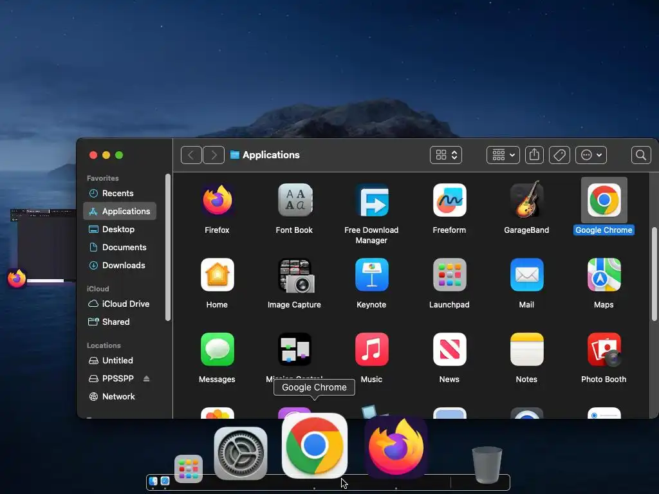Viewport: 659px width, 494px height.
Task: Open the Action (more options) dropdown
Action: (x=591, y=155)
